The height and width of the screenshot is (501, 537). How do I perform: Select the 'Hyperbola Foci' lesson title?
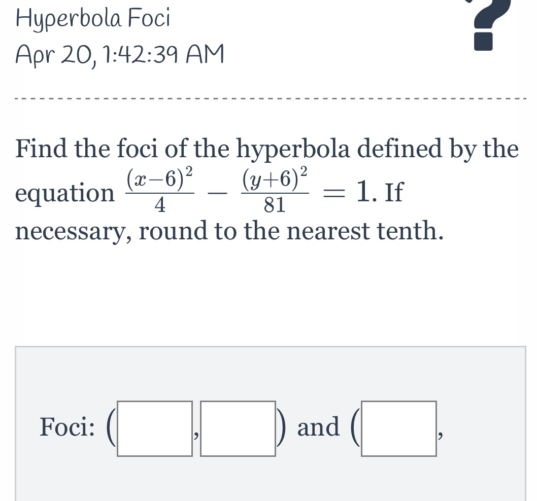[92, 18]
